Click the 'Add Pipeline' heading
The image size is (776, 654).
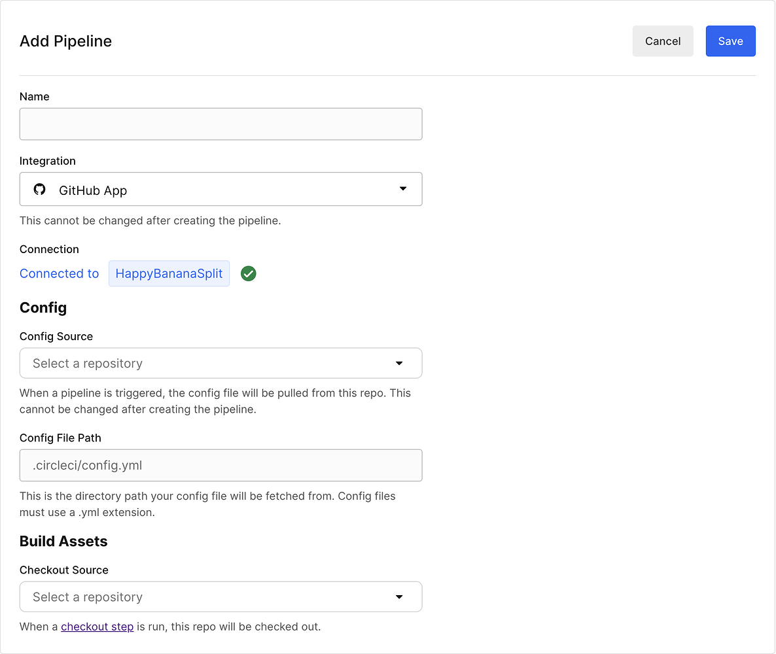[x=65, y=41]
